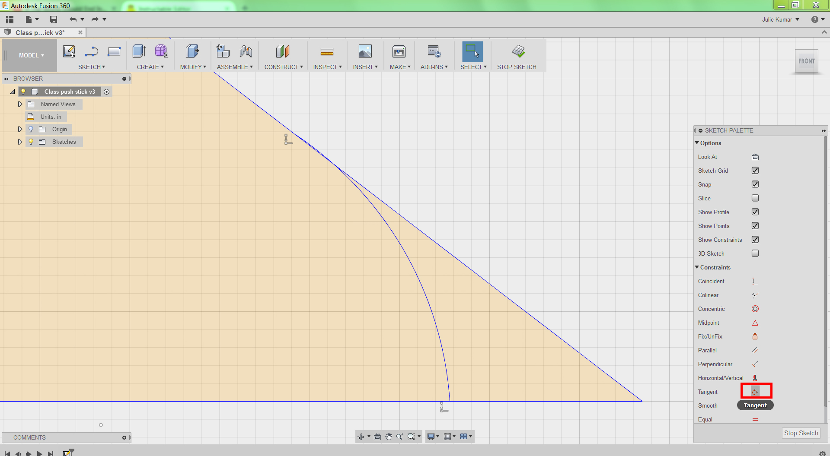Click the timeline Play button
The image size is (830, 456).
pyautogui.click(x=39, y=453)
